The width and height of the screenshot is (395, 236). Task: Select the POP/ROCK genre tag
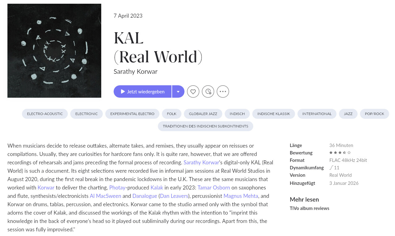375,114
